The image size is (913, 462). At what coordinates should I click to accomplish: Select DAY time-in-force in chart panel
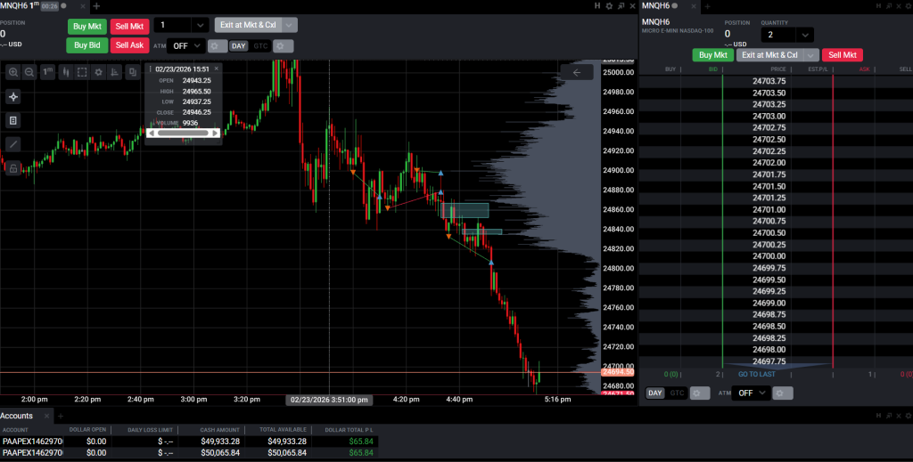(239, 45)
